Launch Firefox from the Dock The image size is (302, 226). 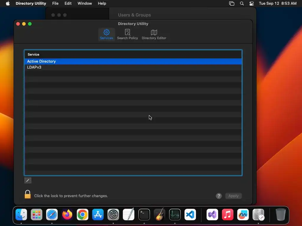pyautogui.click(x=67, y=214)
